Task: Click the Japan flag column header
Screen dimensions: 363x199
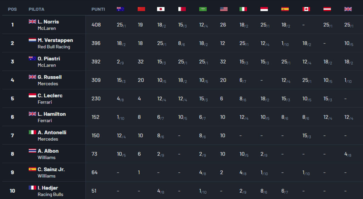Action: pyautogui.click(x=161, y=9)
